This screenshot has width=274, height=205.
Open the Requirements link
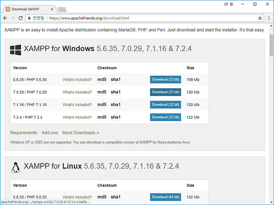pos(24,133)
